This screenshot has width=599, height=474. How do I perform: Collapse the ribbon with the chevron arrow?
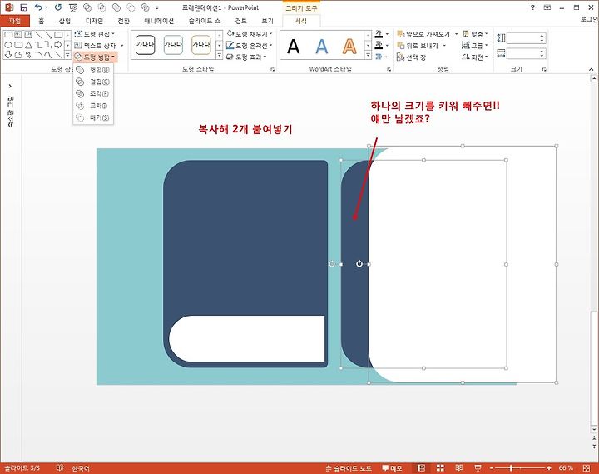coord(591,69)
